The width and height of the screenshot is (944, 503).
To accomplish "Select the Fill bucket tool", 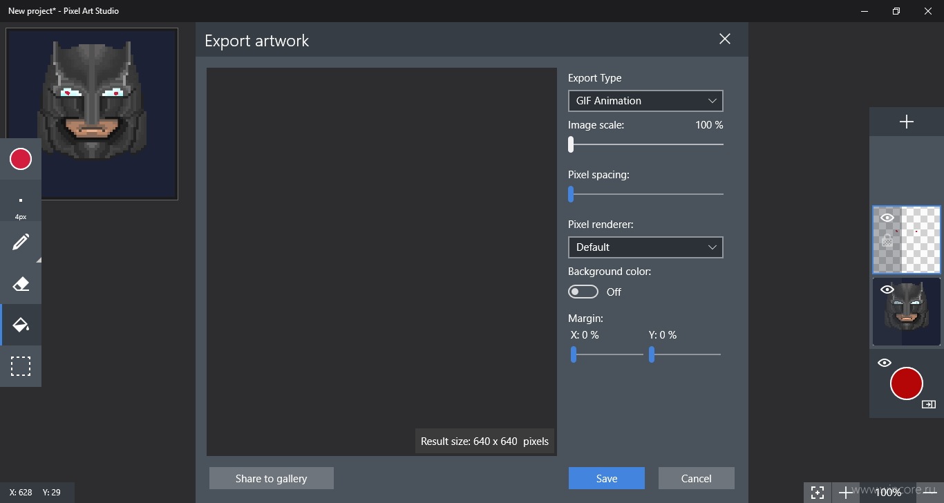I will [21, 325].
